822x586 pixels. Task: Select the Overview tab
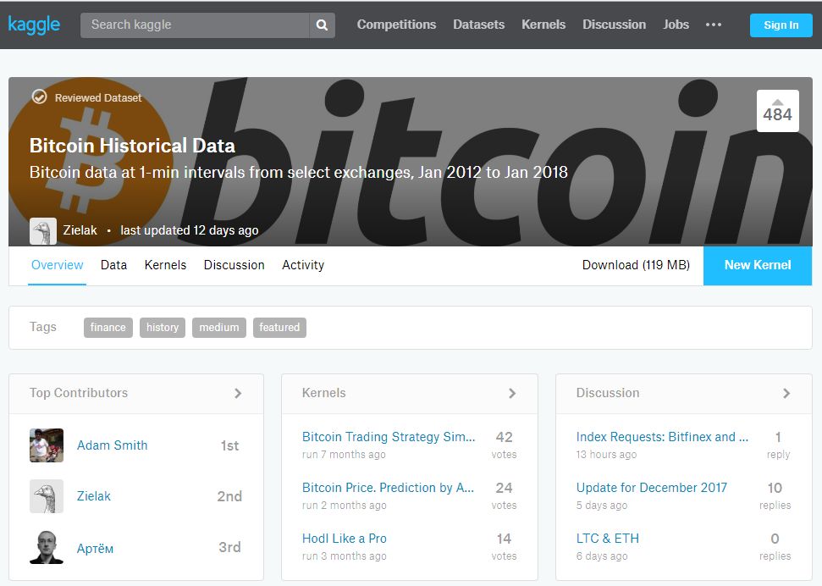pos(57,265)
